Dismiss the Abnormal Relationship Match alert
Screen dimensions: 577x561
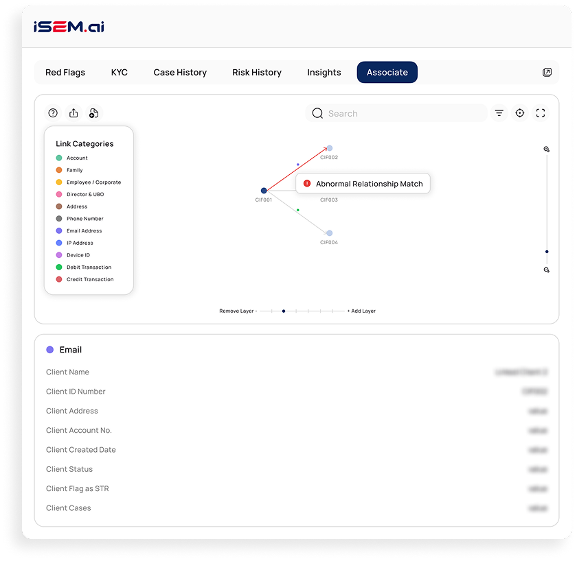point(306,183)
